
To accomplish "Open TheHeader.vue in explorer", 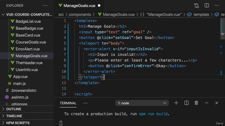I will 29,63.
